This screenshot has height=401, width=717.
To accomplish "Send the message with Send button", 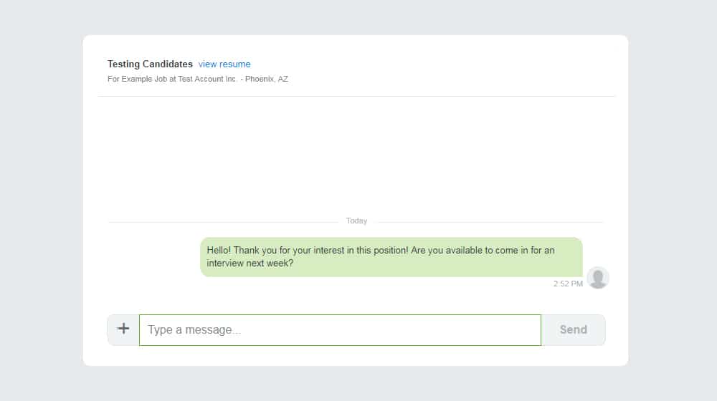I will 573,329.
